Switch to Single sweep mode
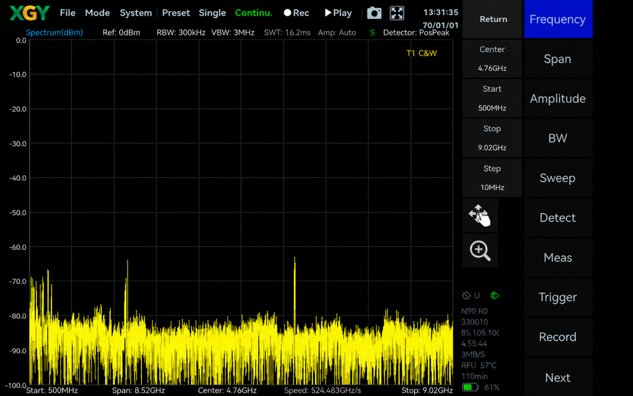 point(212,13)
